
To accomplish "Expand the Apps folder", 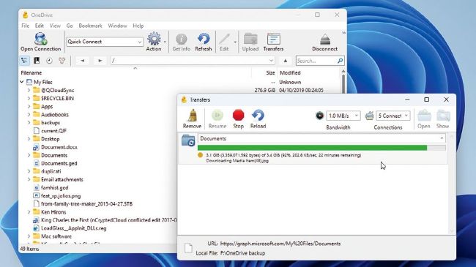I will click(29, 107).
